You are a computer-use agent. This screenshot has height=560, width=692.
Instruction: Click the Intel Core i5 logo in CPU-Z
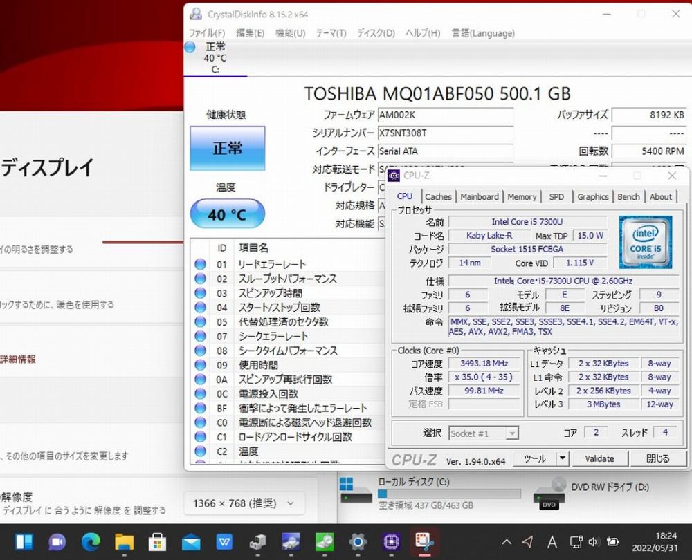click(645, 242)
